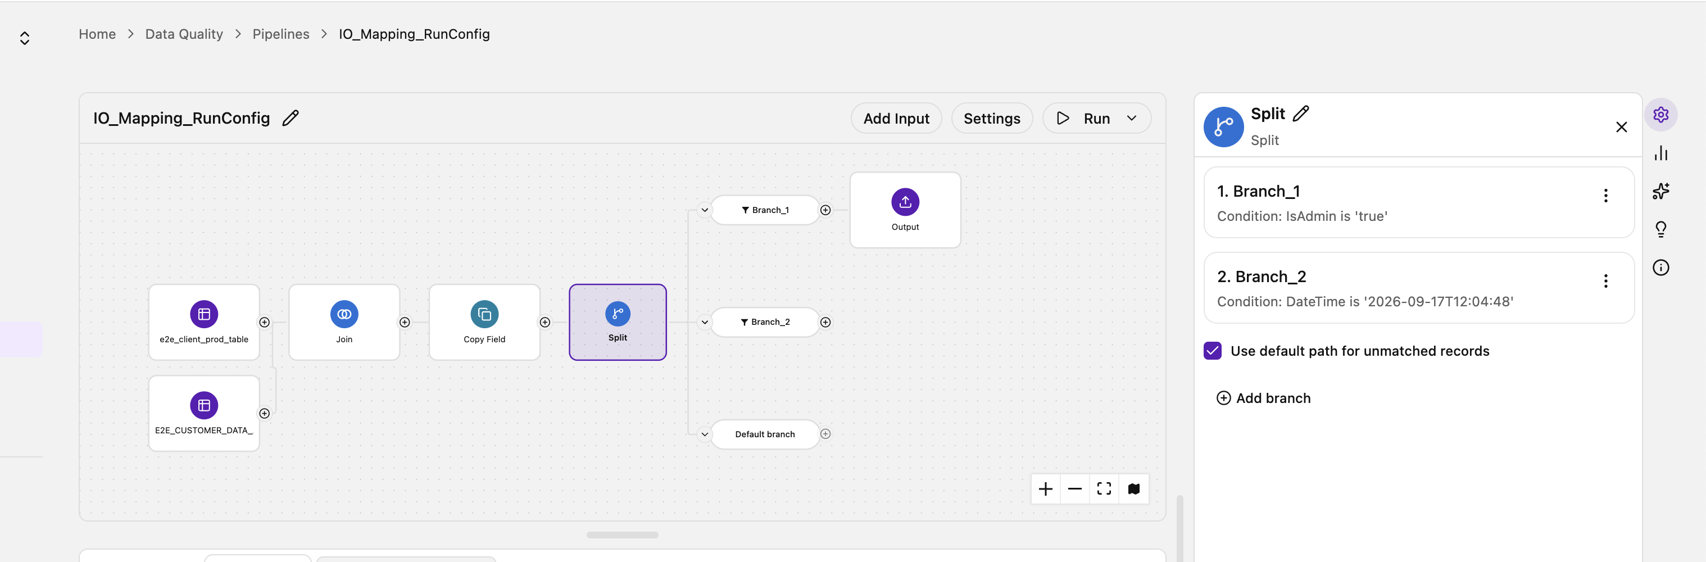
Task: Select the E2E_CUSTOMER_DATA_ input node
Action: click(x=204, y=414)
